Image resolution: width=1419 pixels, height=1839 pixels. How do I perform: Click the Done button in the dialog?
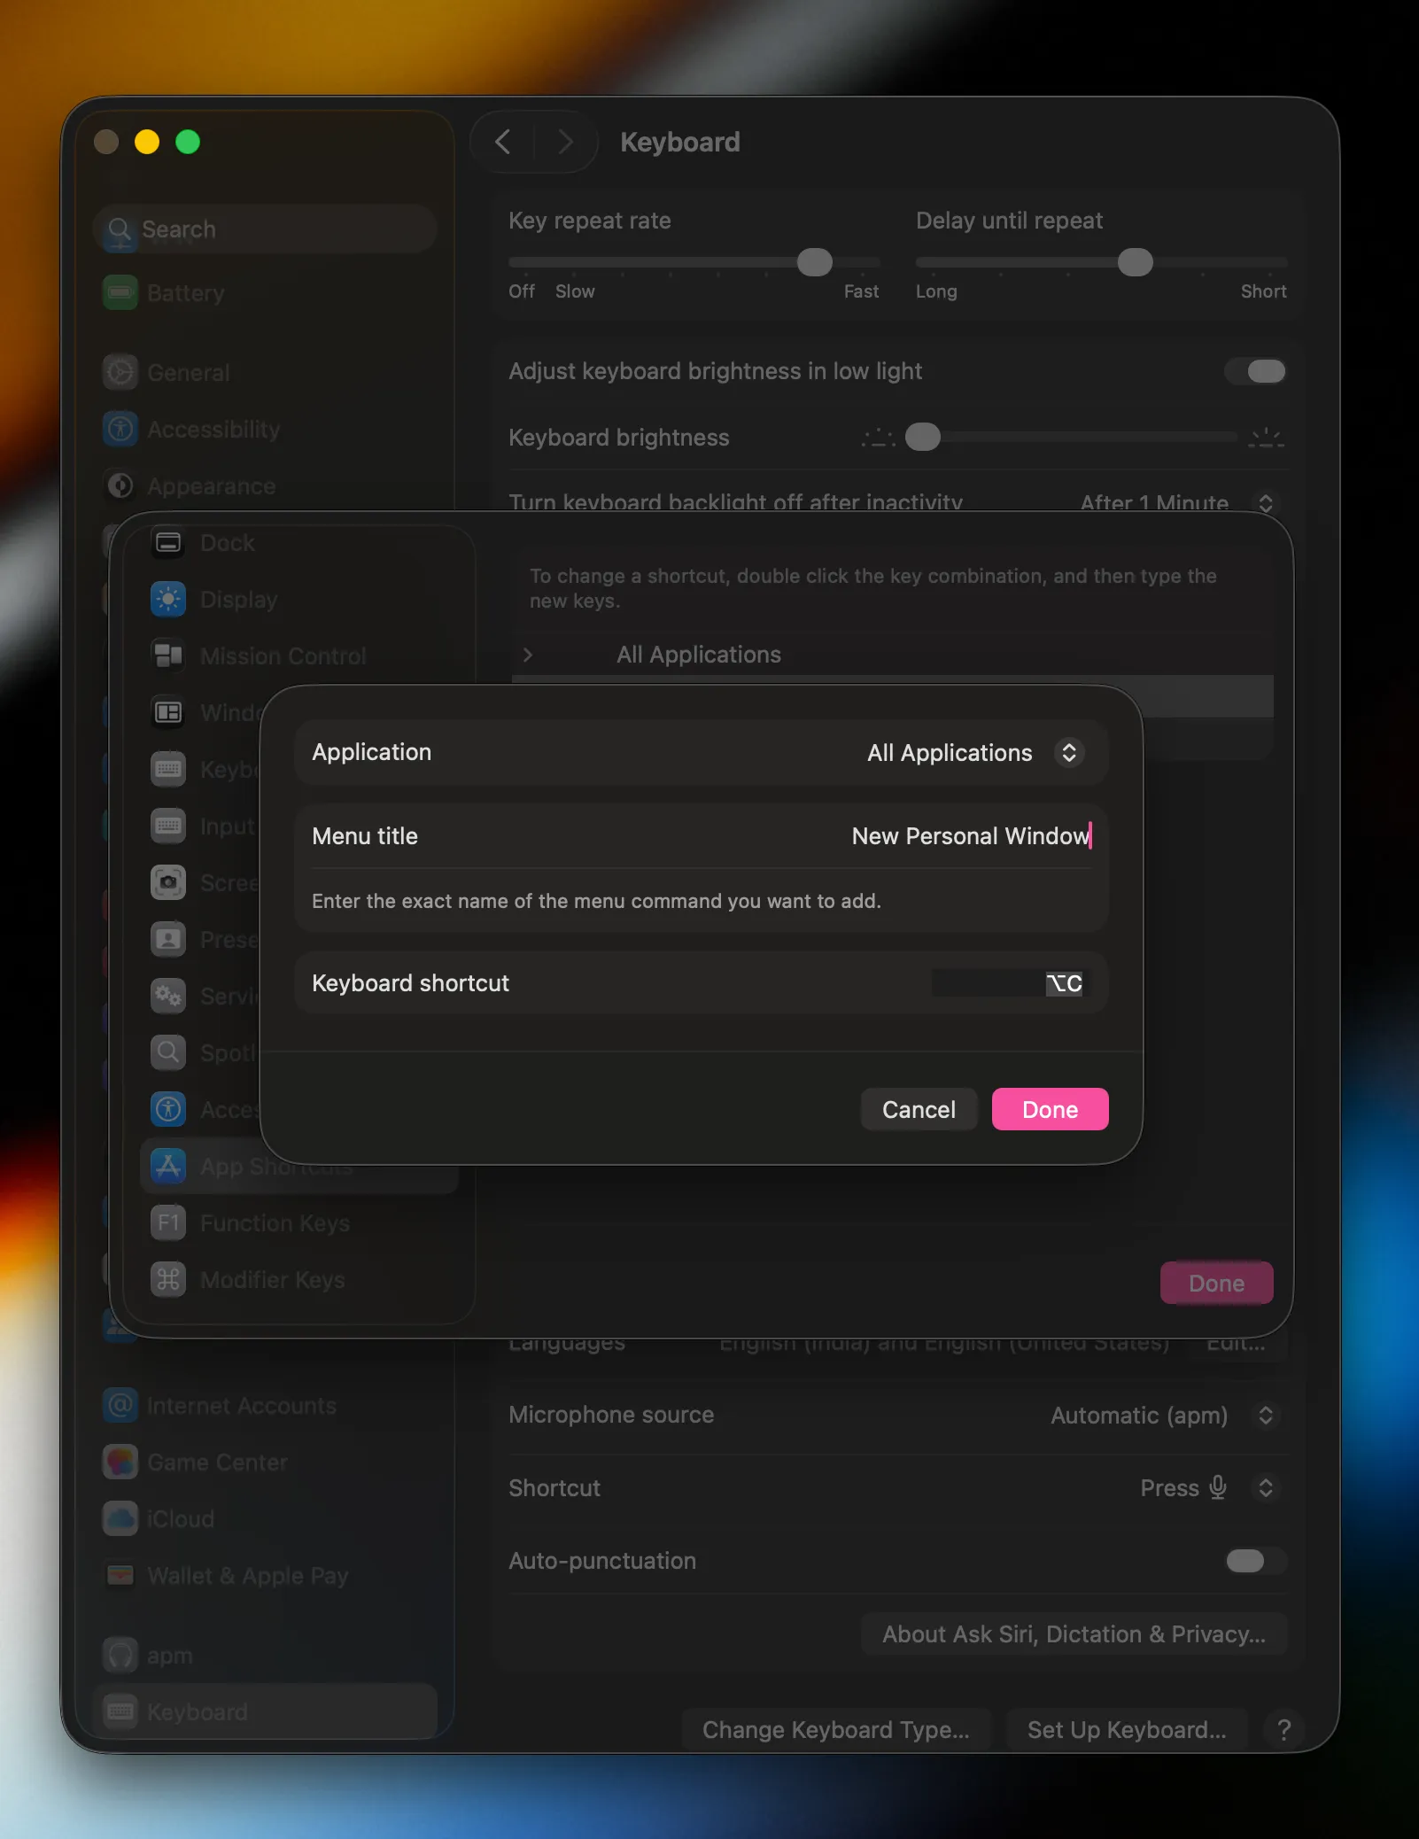[1049, 1109]
